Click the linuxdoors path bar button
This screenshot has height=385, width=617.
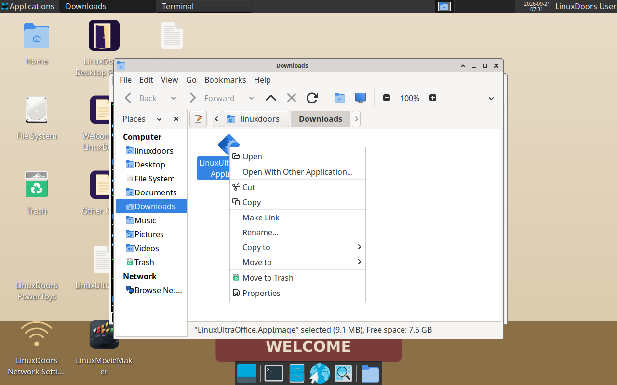(x=255, y=119)
